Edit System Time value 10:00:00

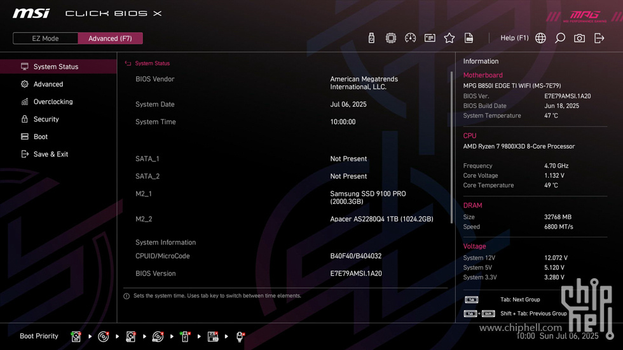pyautogui.click(x=343, y=122)
